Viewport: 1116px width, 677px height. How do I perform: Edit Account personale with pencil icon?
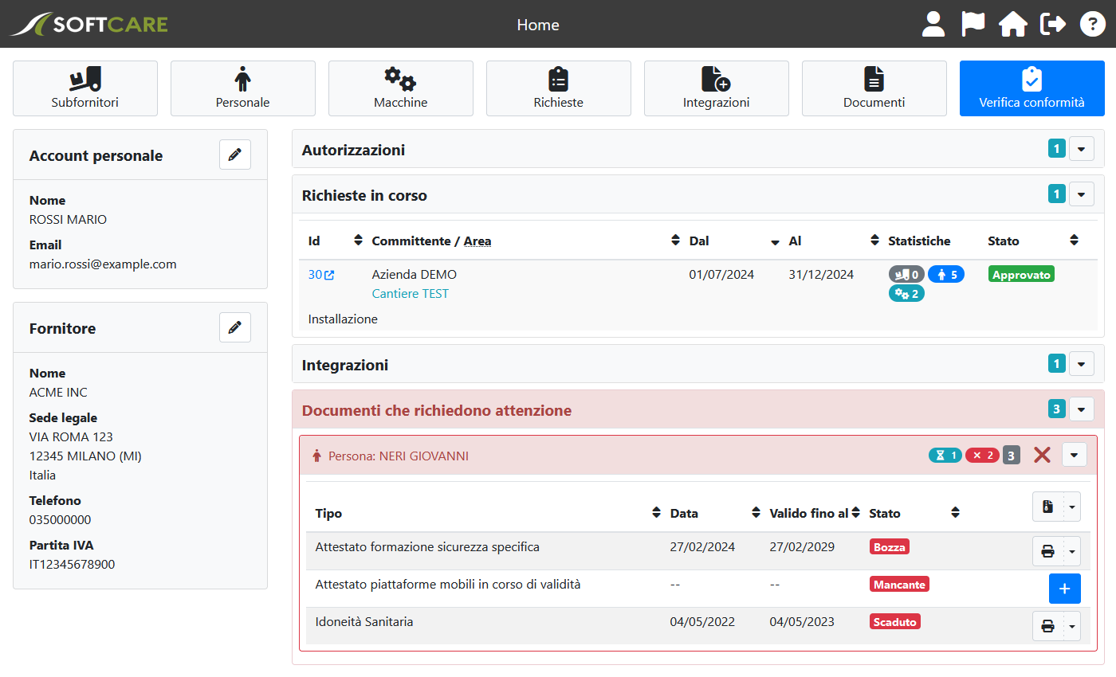pos(234,155)
